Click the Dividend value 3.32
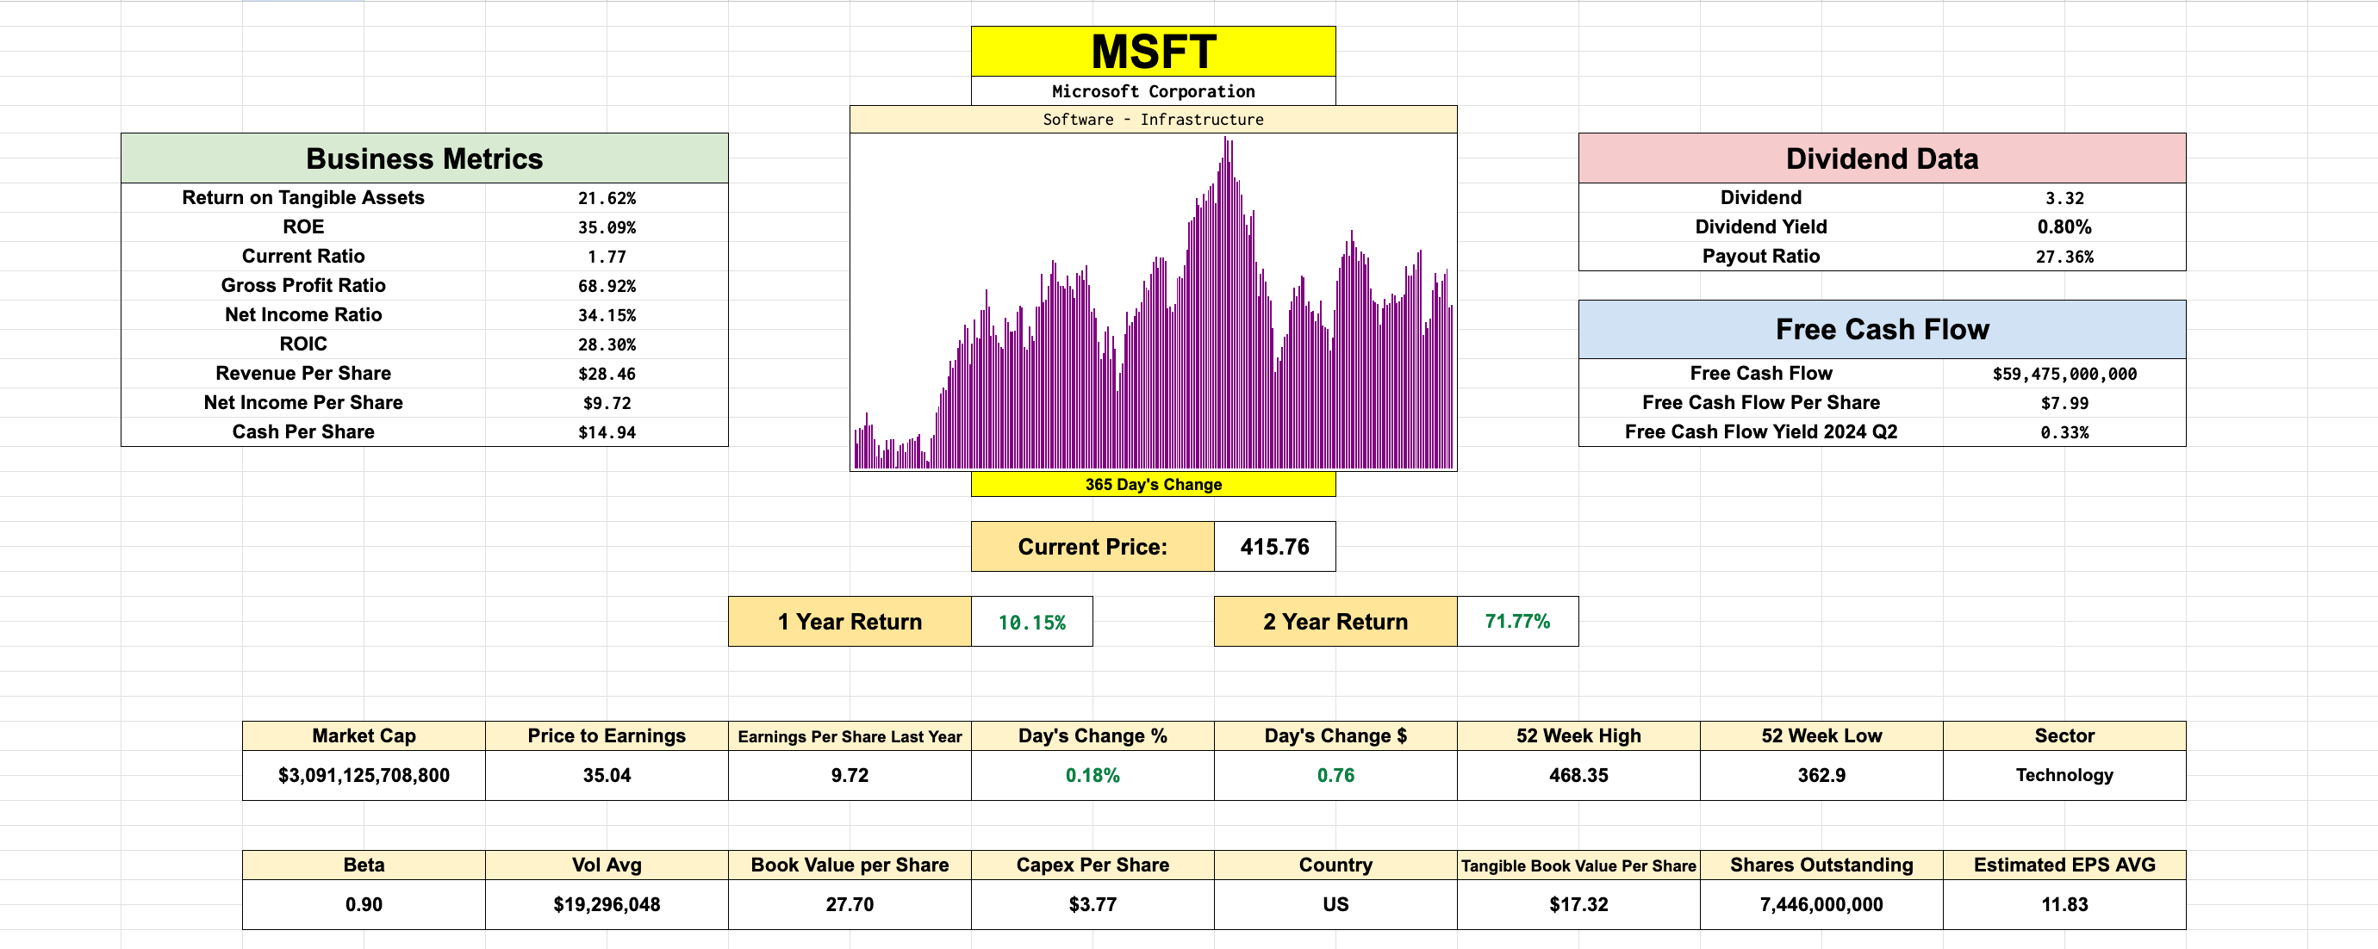The image size is (2378, 949). [x=2064, y=198]
